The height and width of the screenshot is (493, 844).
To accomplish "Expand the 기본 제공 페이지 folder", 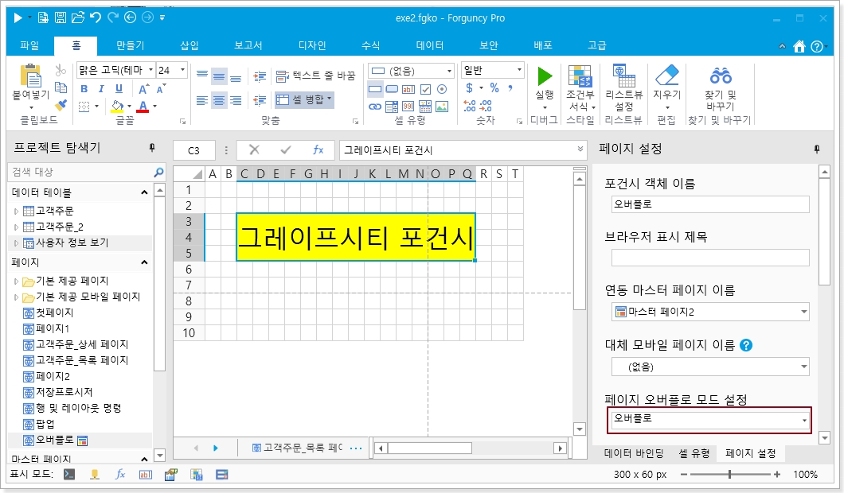I will [16, 281].
